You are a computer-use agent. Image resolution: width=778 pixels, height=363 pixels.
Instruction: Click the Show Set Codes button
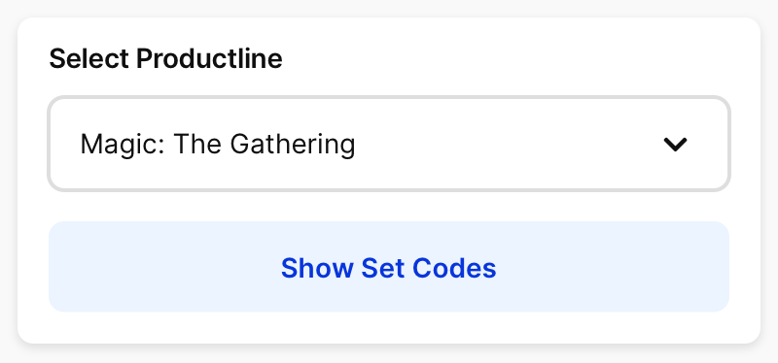point(389,267)
